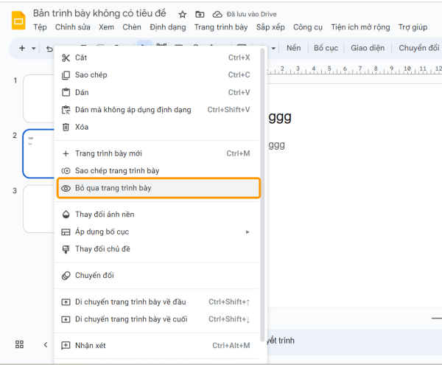
Task: Open the dropdown arrow left of Nền
Action: click(273, 48)
